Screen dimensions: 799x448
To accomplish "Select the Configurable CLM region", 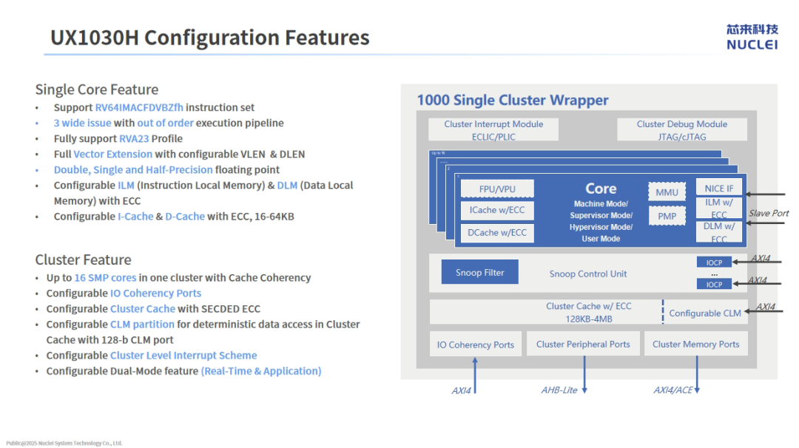I will tap(704, 313).
